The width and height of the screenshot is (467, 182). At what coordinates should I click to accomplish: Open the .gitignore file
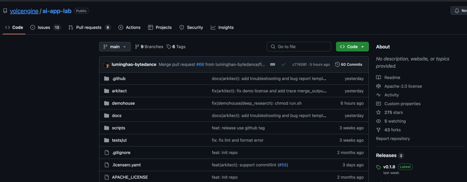[121, 153]
